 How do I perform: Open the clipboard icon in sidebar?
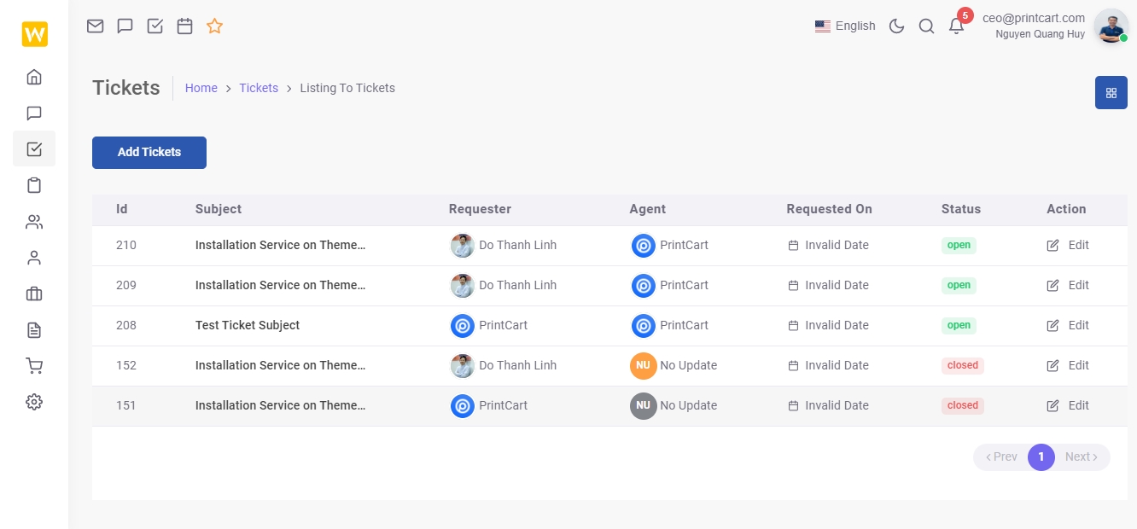click(34, 185)
